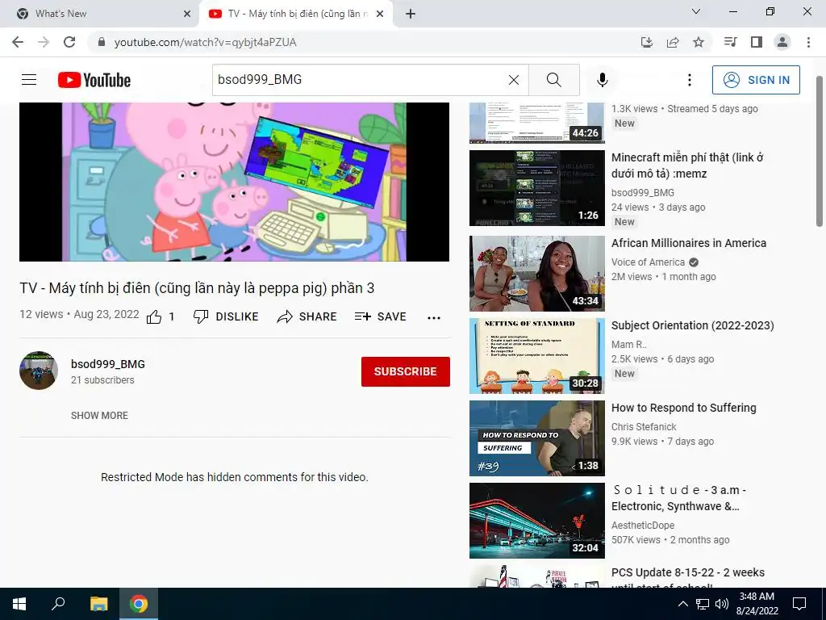826x620 pixels.
Task: Open Minecraft miễn phí thật video title
Action: (x=687, y=165)
